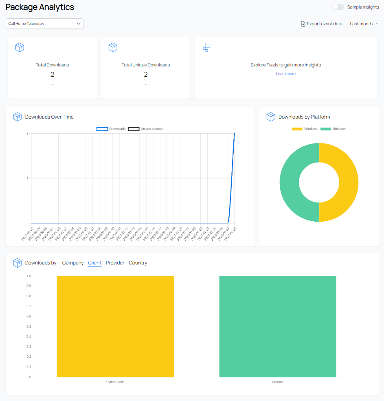Click the Downloads by section box icon

click(x=18, y=263)
